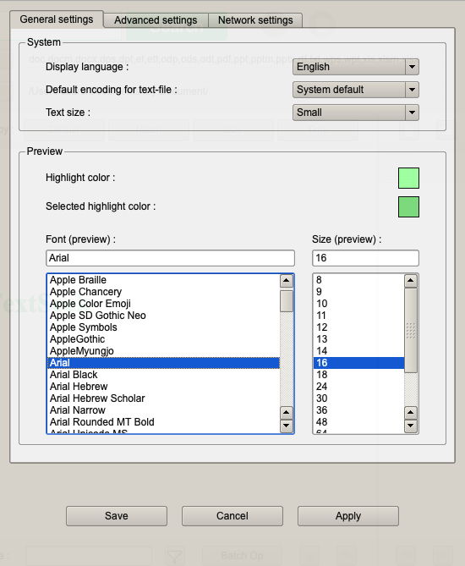
Task: Expand the Default encoding dropdown
Action: [x=356, y=90]
